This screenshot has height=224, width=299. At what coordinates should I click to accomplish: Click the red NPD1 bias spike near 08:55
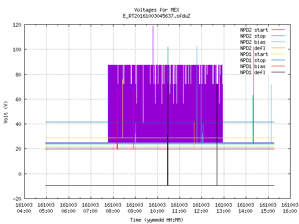click(x=133, y=119)
